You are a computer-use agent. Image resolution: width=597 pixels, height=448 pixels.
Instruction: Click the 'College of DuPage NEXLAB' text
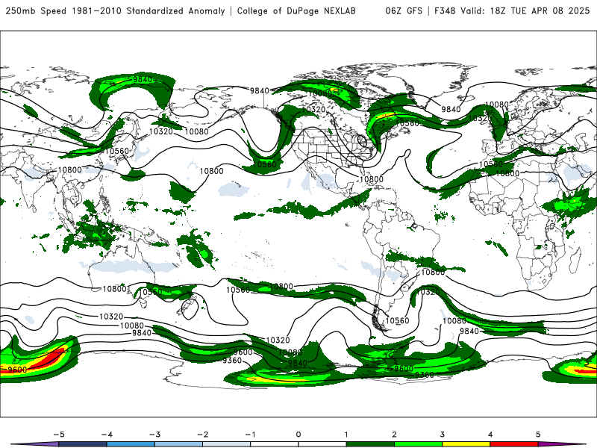(296, 10)
